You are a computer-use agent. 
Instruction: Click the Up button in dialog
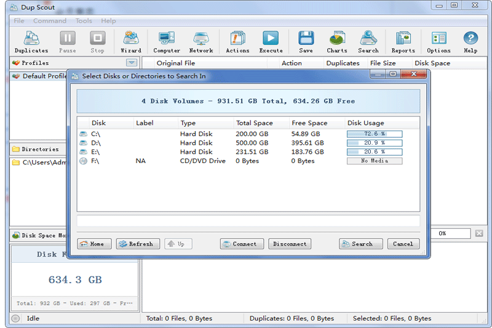pos(178,244)
